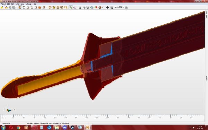Click the measure ruler icon in toolbar
The width and height of the screenshot is (208, 130).
point(117,7)
